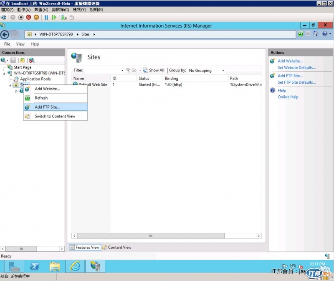
Task: Open the 檢視(V) menu
Action: pos(79,10)
